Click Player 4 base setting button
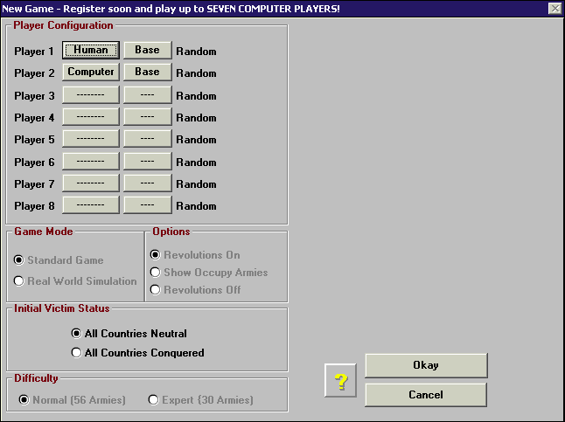This screenshot has height=422, width=565. tap(147, 117)
